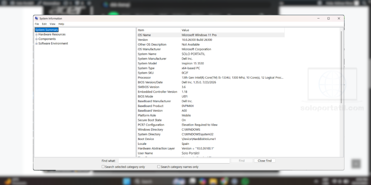
Task: Select the System SKU row
Action: pos(210,73)
